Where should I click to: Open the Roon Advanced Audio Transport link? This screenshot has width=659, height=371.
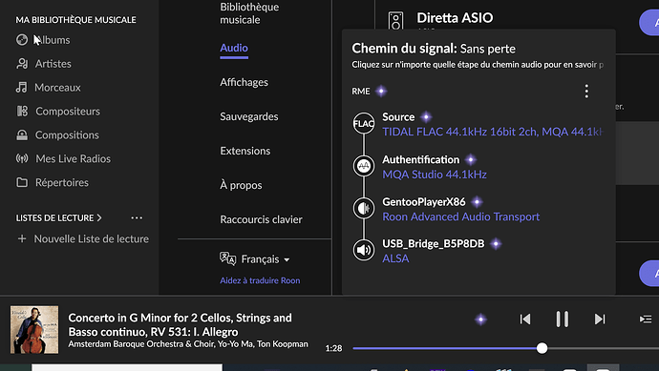[460, 216]
